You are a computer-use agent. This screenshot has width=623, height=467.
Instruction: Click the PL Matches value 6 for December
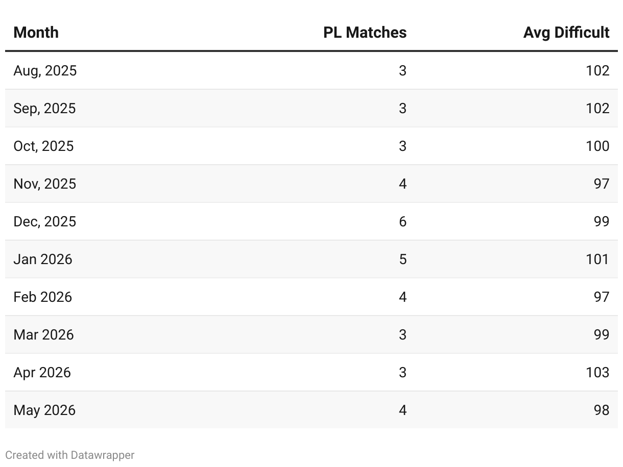402,221
